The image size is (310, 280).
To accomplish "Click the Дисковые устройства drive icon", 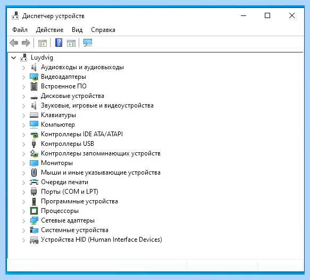I will (x=34, y=97).
